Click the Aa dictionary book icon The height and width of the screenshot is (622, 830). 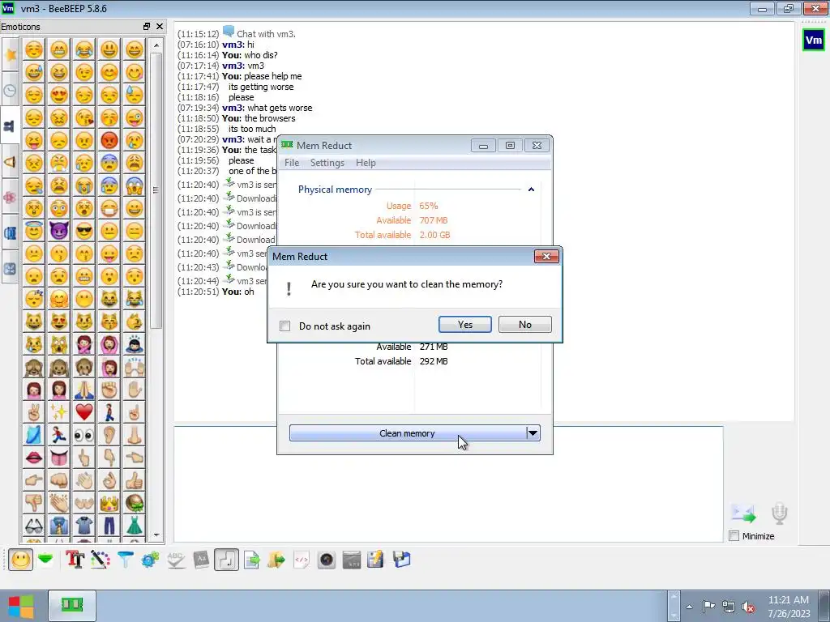[201, 560]
